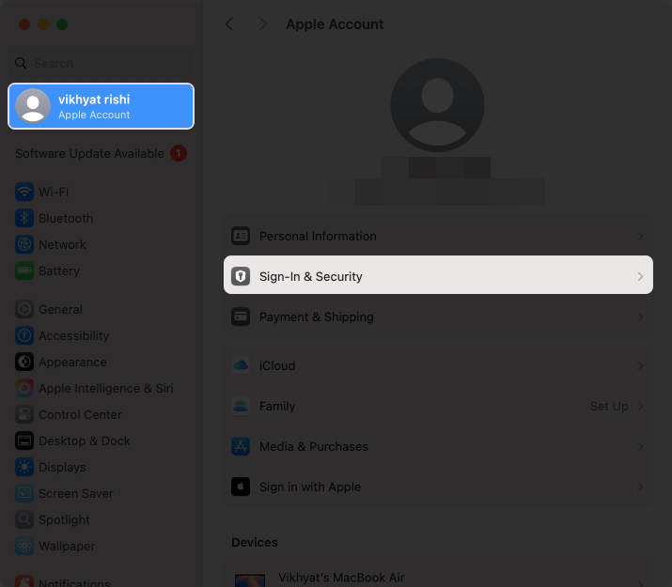
Task: Click the iCloud cloud icon
Action: [x=241, y=365]
